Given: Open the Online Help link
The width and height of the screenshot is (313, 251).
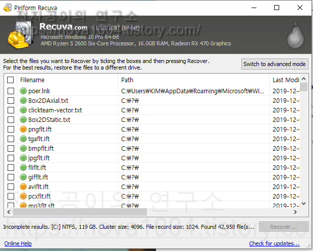Looking at the screenshot, I should 18,243.
